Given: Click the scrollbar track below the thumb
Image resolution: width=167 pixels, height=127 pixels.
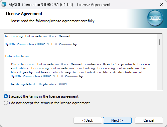Looking at the screenshot, I should point(160,68).
